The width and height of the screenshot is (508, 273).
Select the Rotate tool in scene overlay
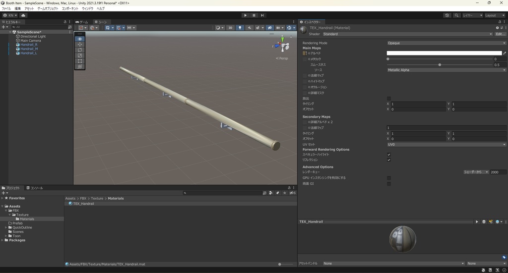click(x=80, y=50)
